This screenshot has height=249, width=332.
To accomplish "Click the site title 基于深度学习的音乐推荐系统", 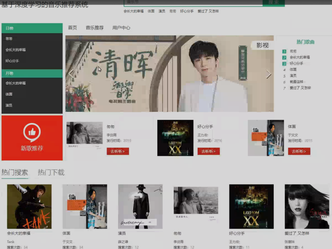I will (45, 4).
